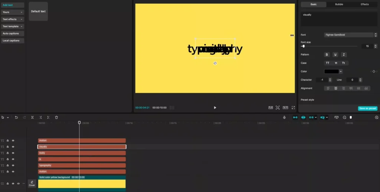Open the pointer tool mode dropdown arrow

pyautogui.click(x=8, y=117)
